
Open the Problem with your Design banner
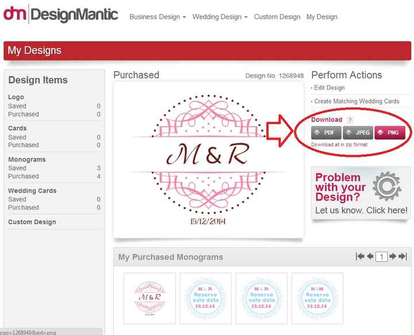pos(361,193)
